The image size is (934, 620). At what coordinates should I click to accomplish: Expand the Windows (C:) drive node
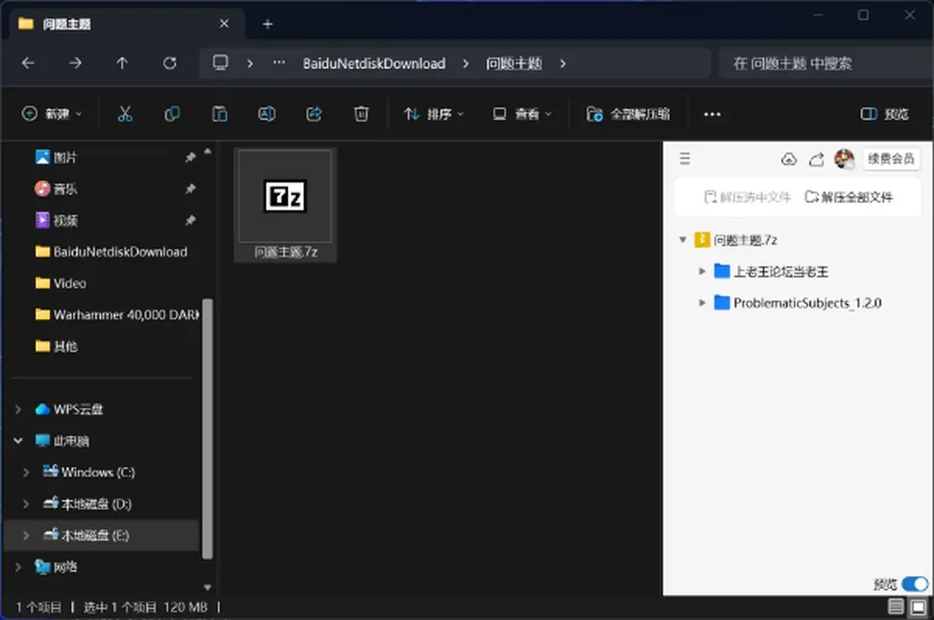pyautogui.click(x=26, y=472)
